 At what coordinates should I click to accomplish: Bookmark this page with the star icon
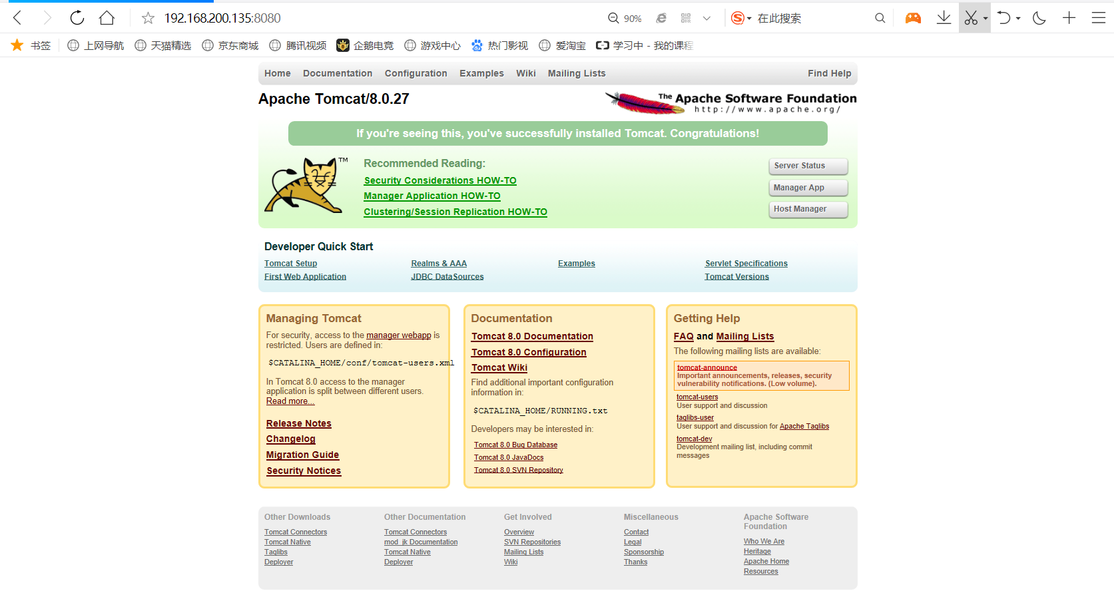click(148, 18)
